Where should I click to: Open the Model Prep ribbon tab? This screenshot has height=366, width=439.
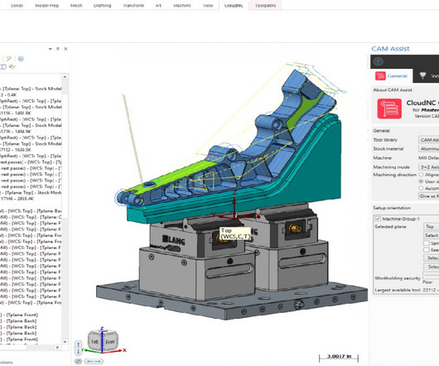[x=46, y=5]
